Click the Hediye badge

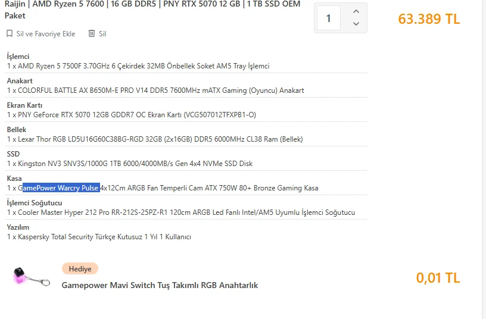point(80,269)
